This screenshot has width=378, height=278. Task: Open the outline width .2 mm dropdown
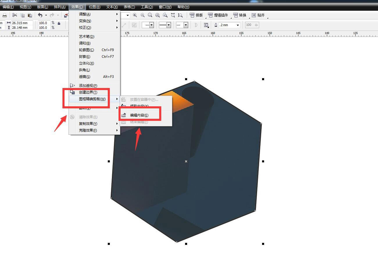(x=238, y=25)
